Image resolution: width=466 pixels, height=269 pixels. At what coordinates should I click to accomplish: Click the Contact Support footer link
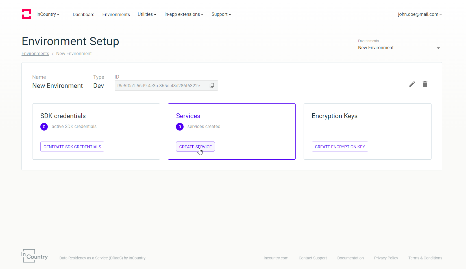(313, 258)
